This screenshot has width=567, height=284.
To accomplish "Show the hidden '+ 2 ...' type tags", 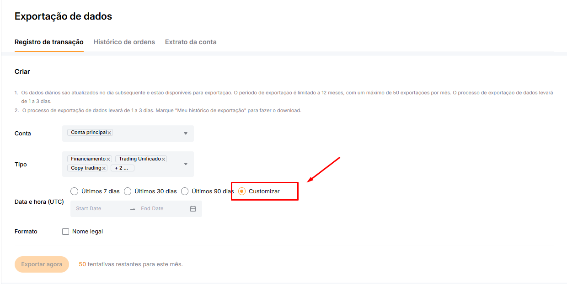I will (x=123, y=168).
